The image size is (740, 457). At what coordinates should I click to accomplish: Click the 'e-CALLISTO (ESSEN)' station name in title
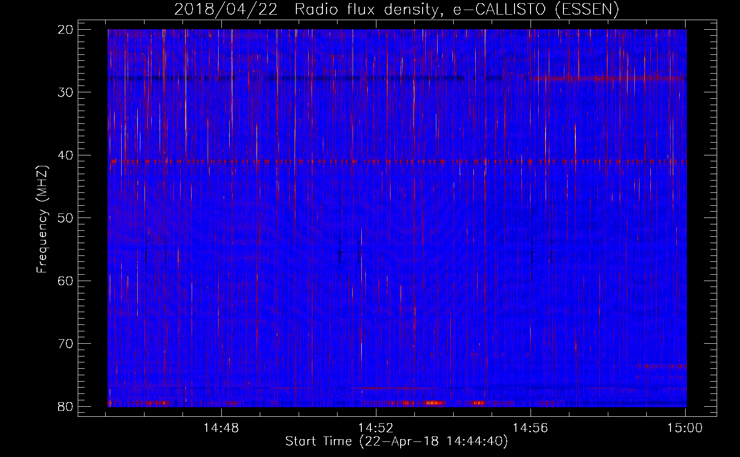536,10
